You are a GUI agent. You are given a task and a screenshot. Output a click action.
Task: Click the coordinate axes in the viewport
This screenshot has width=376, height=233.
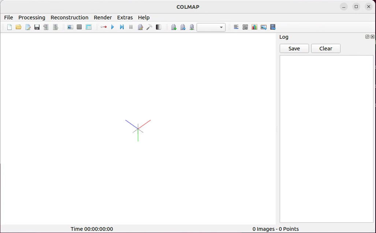138,130
